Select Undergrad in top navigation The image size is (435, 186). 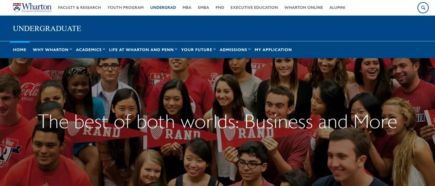click(x=163, y=8)
